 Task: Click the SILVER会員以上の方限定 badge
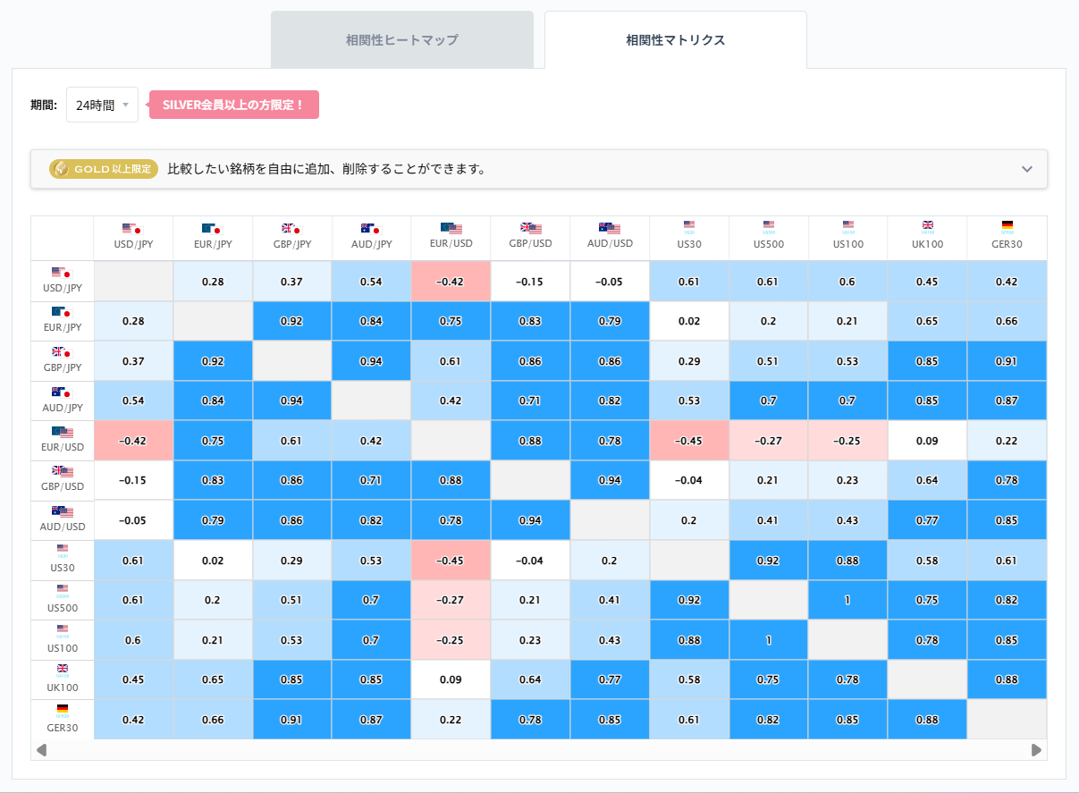click(233, 104)
